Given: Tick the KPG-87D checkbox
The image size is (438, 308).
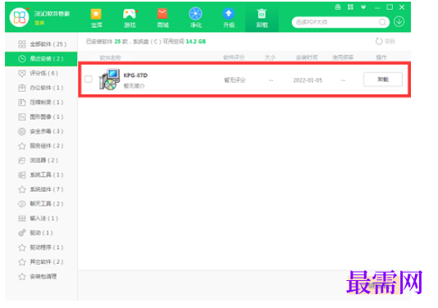Looking at the screenshot, I should (89, 79).
